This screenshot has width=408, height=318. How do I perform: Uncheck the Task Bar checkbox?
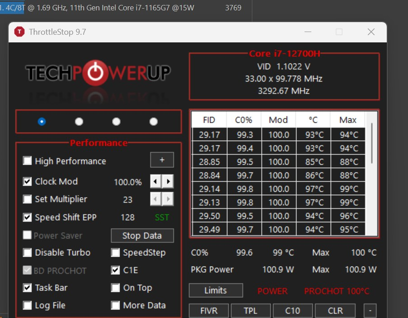pyautogui.click(x=27, y=288)
